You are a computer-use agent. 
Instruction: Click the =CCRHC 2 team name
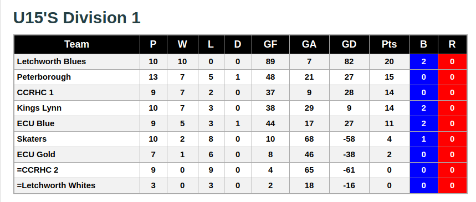[x=38, y=170]
